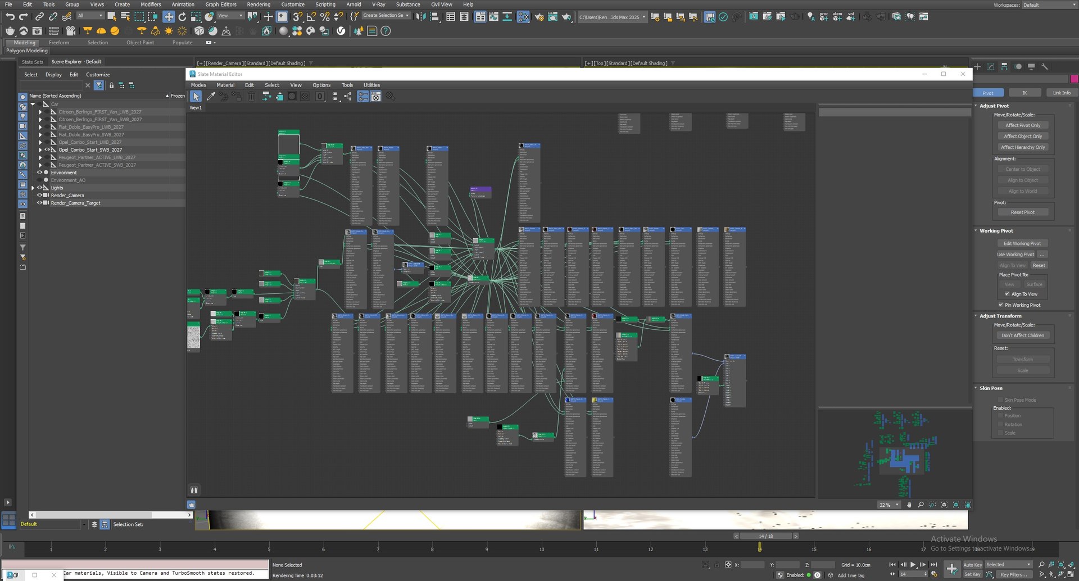Switch to the Freeform ribbon tab
The height and width of the screenshot is (581, 1079).
(x=59, y=43)
